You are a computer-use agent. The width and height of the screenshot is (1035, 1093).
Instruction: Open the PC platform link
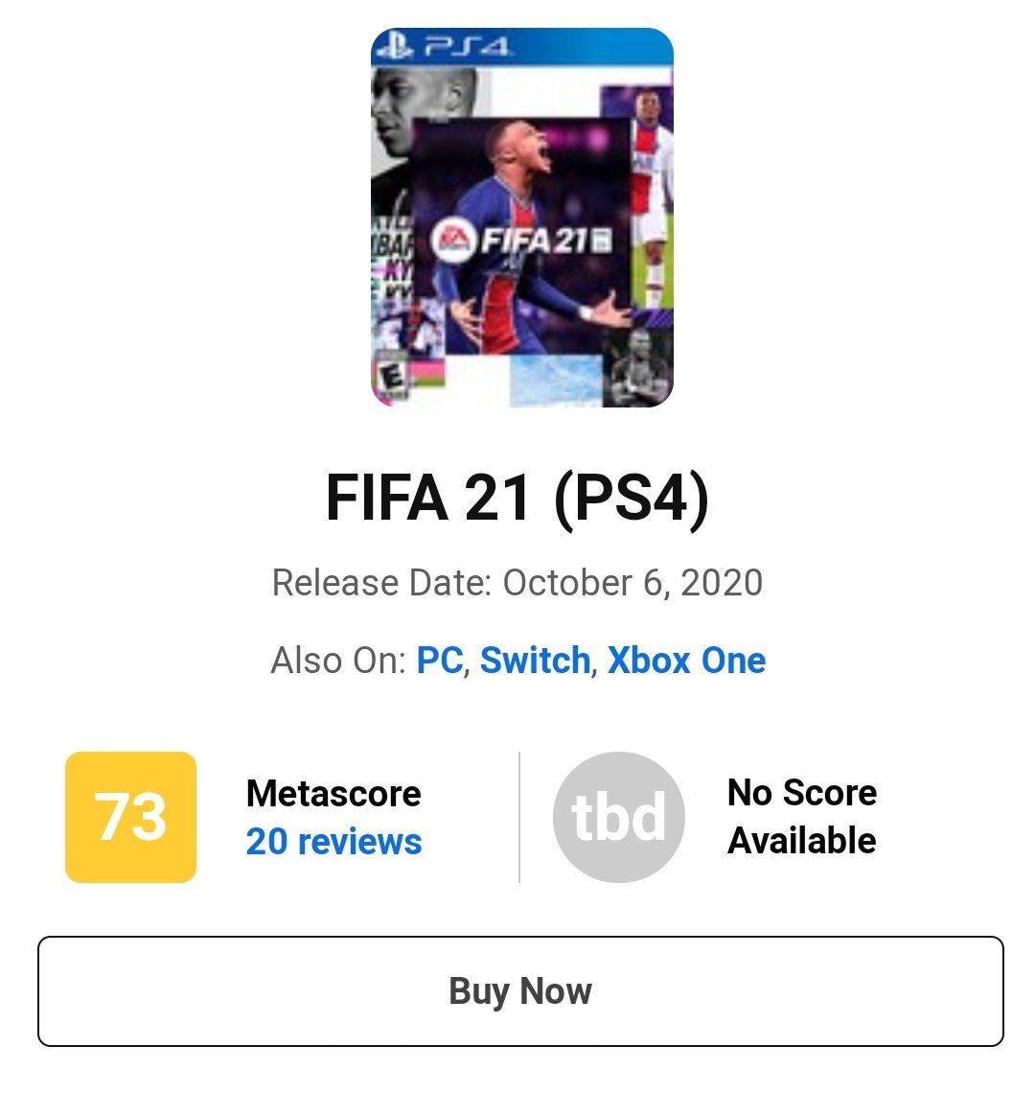point(440,660)
